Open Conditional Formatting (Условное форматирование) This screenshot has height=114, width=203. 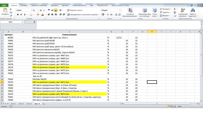coord(130,12)
